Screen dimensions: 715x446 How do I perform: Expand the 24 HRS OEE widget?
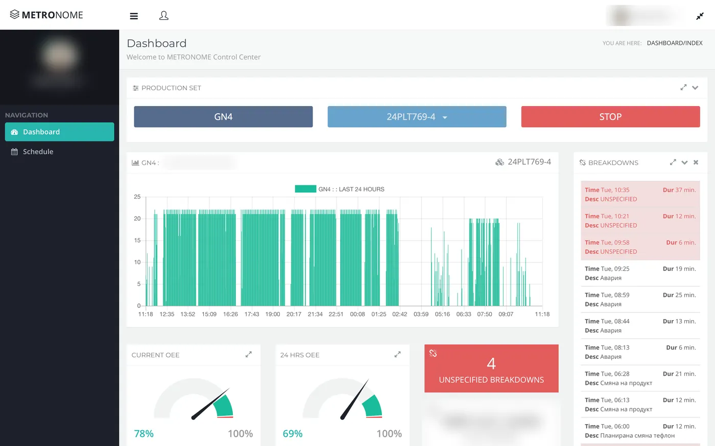397,354
